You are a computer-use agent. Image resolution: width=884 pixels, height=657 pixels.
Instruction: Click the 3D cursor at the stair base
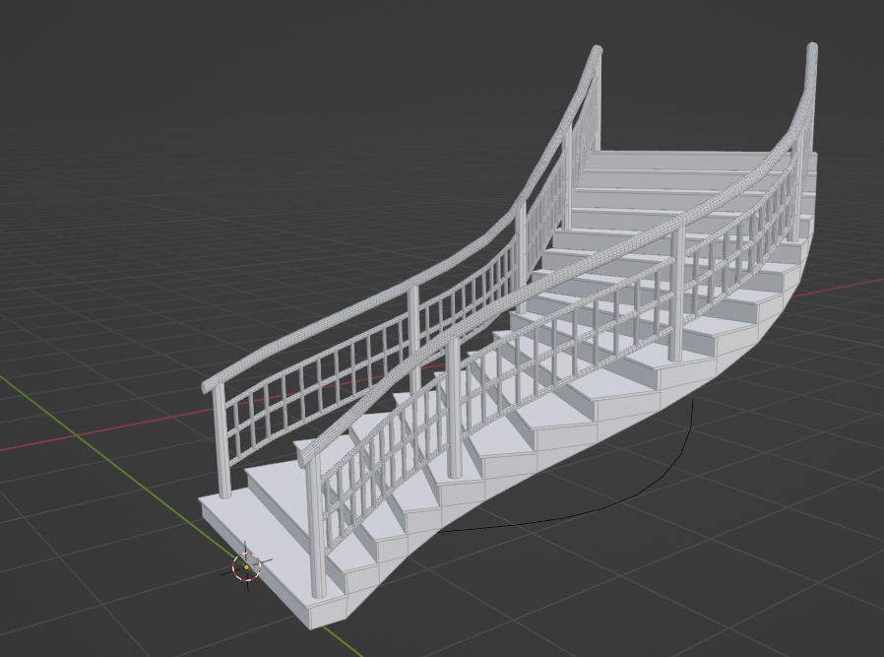pyautogui.click(x=245, y=567)
